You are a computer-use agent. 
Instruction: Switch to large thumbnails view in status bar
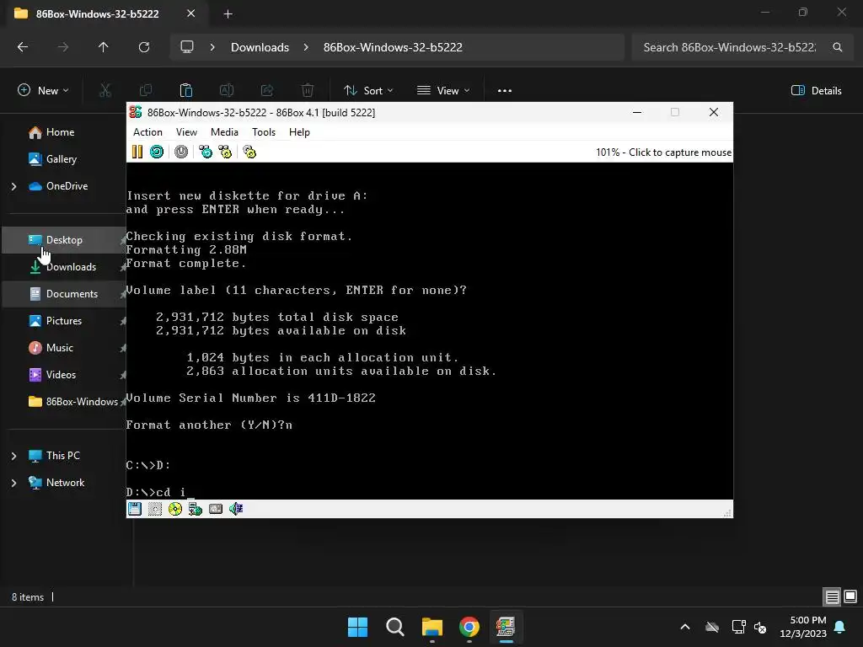(x=850, y=597)
